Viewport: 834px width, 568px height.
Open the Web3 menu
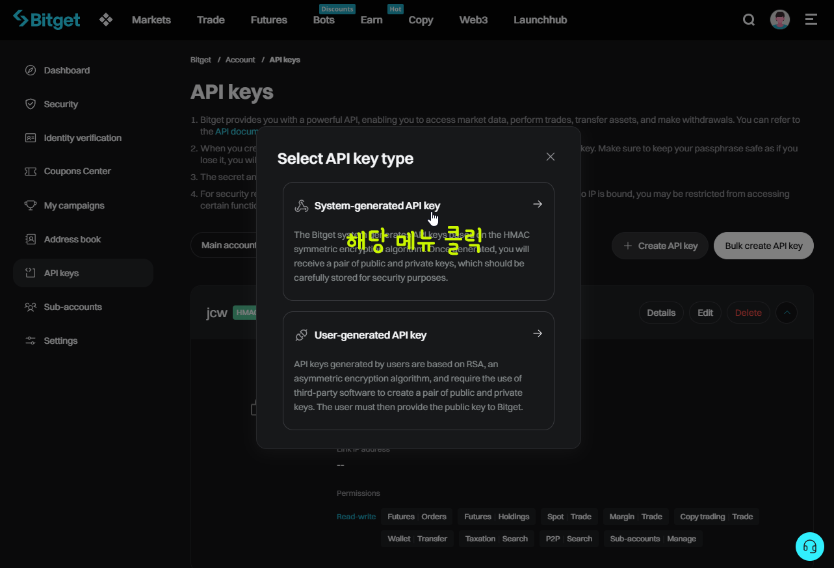click(x=473, y=20)
